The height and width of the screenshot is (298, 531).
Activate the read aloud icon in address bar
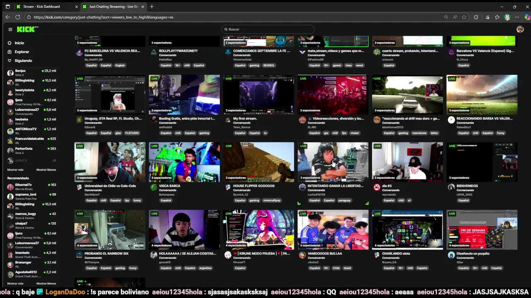[x=455, y=17]
